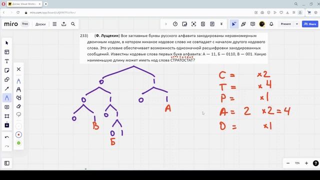320x180 pixels.
Task: Search the board with the magnifier icon
Action: point(73,24)
